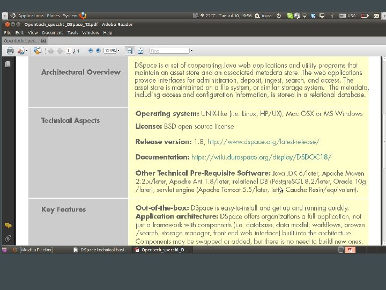The image size is (386, 290).
Task: Open the dropdown arrow beside the PDF icon
Action: pyautogui.click(x=27, y=51)
